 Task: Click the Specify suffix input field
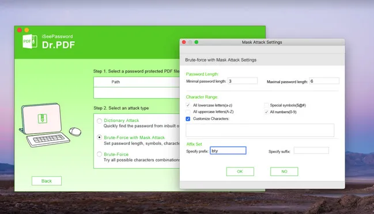[x=311, y=151]
